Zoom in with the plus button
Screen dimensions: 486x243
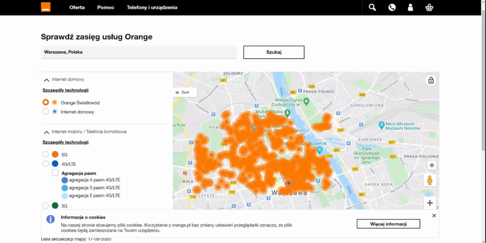430,203
